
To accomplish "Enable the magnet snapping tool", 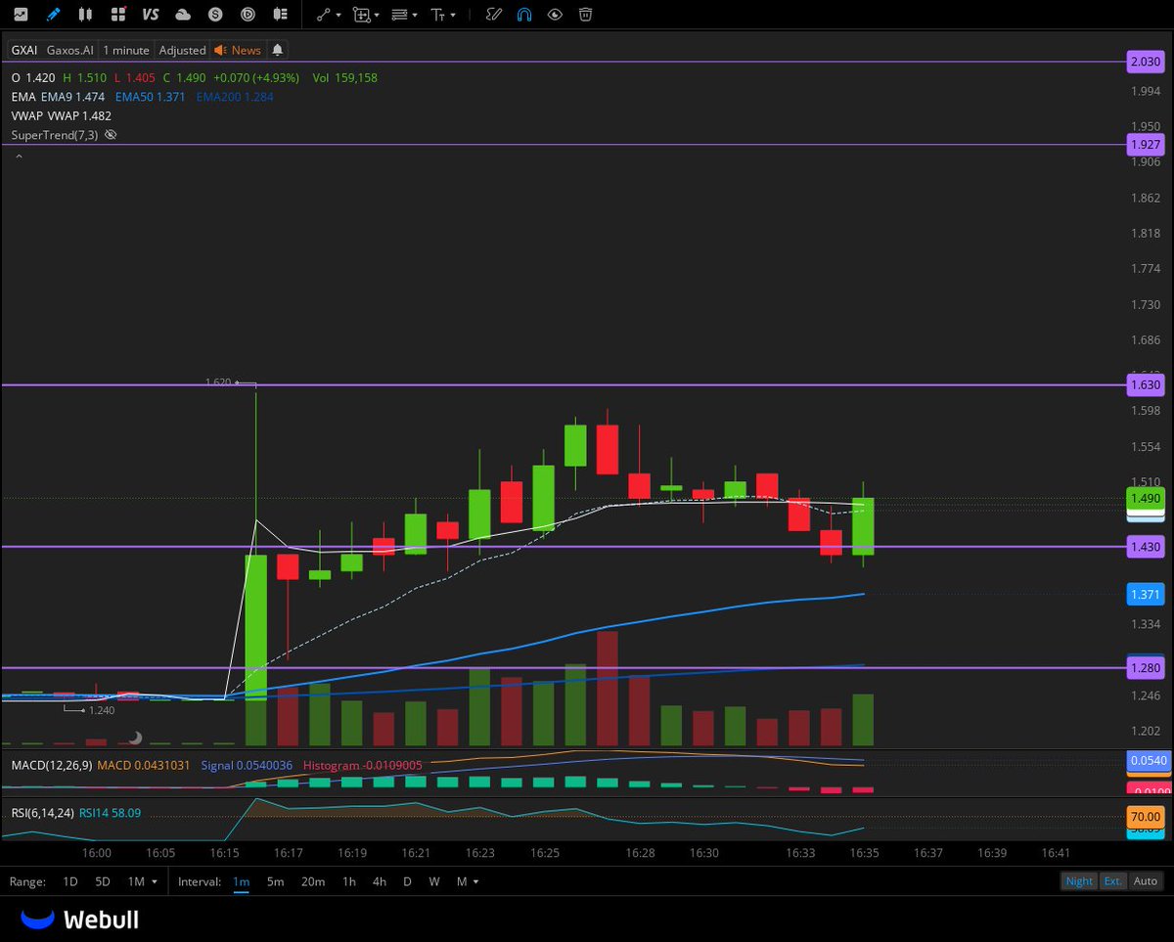I will [524, 14].
